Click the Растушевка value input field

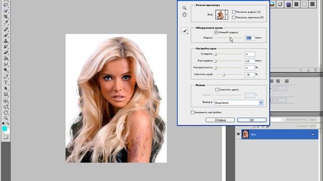[250, 61]
